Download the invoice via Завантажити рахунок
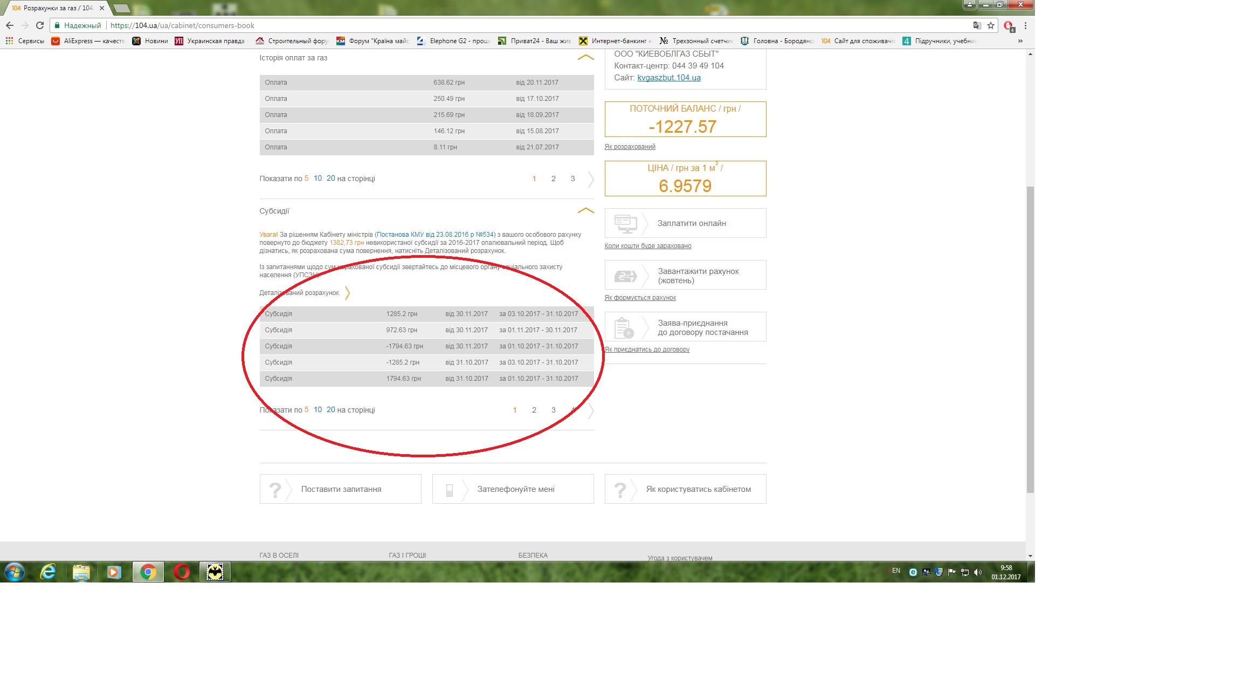This screenshot has width=1242, height=699. (x=685, y=275)
